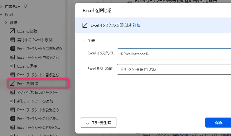Click the エラー発生時 button
This screenshot has width=231, height=136.
click(x=98, y=123)
